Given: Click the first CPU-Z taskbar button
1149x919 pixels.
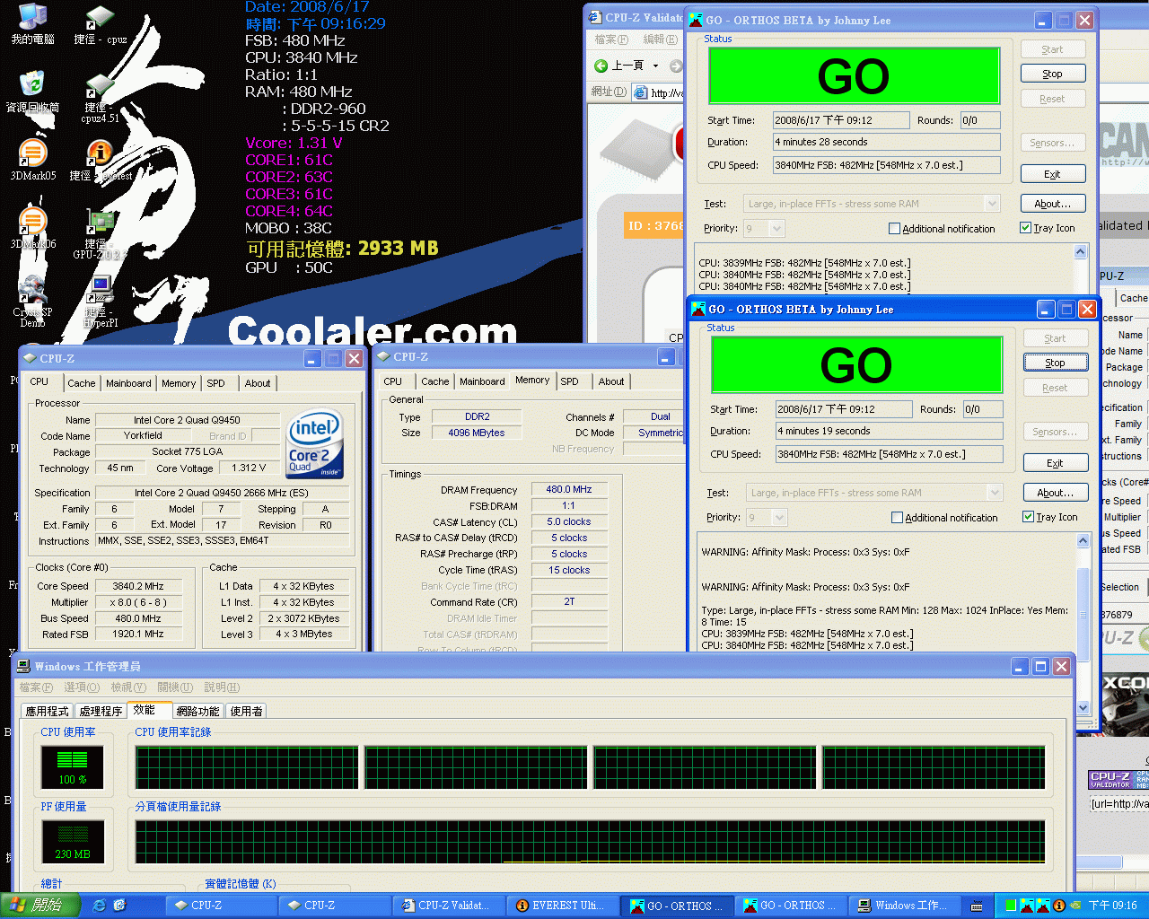Looking at the screenshot, I should click(x=220, y=906).
